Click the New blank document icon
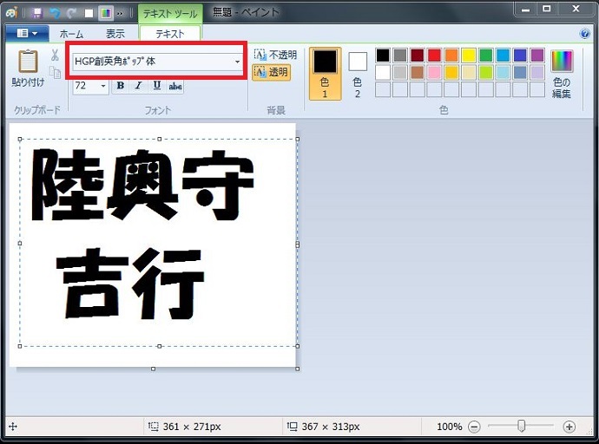The height and width of the screenshot is (444, 599). click(89, 13)
